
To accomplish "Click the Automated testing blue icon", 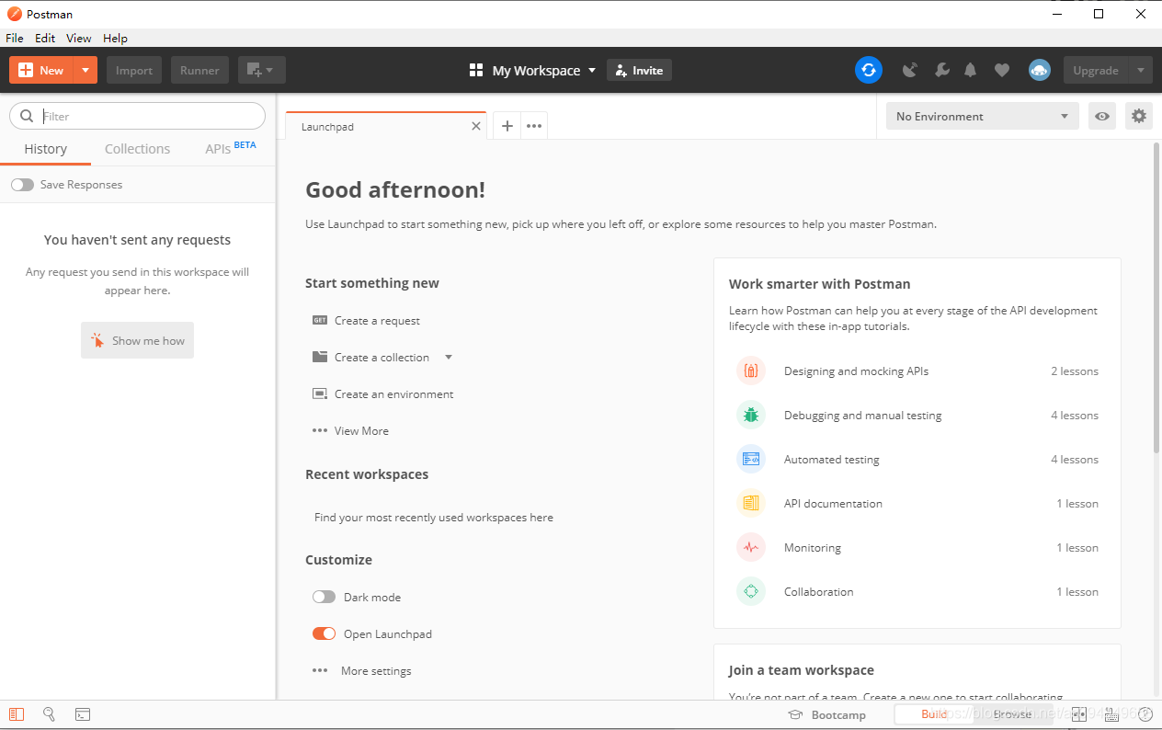I will coord(751,459).
